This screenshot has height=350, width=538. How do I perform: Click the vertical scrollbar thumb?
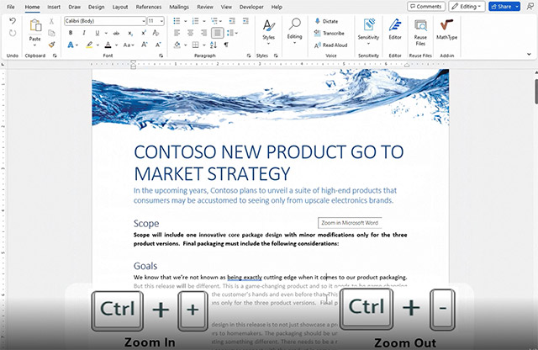[x=536, y=91]
